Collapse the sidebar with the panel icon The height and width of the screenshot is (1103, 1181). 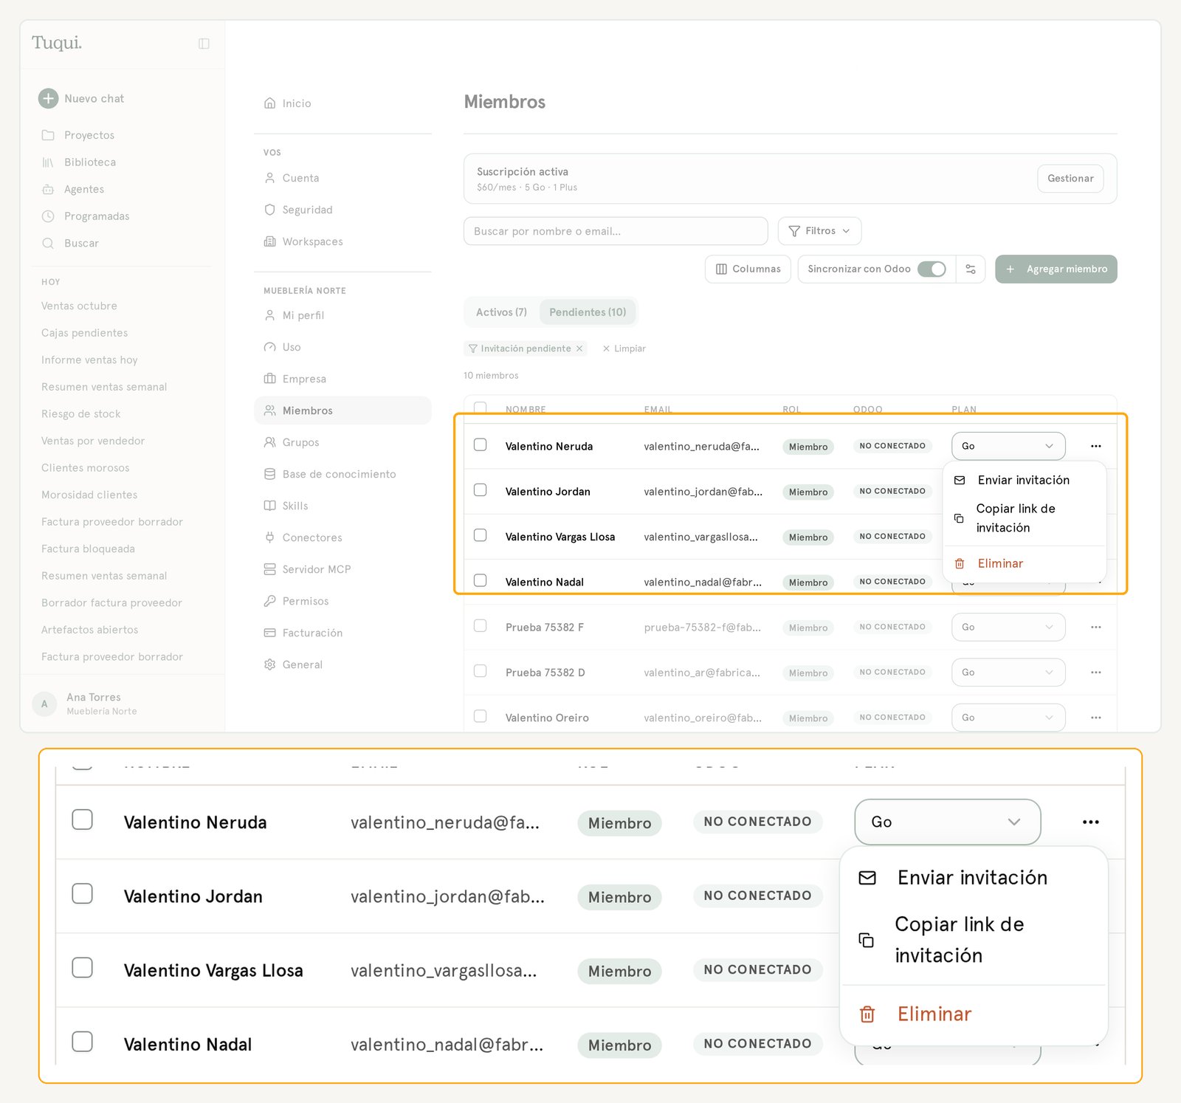tap(204, 44)
